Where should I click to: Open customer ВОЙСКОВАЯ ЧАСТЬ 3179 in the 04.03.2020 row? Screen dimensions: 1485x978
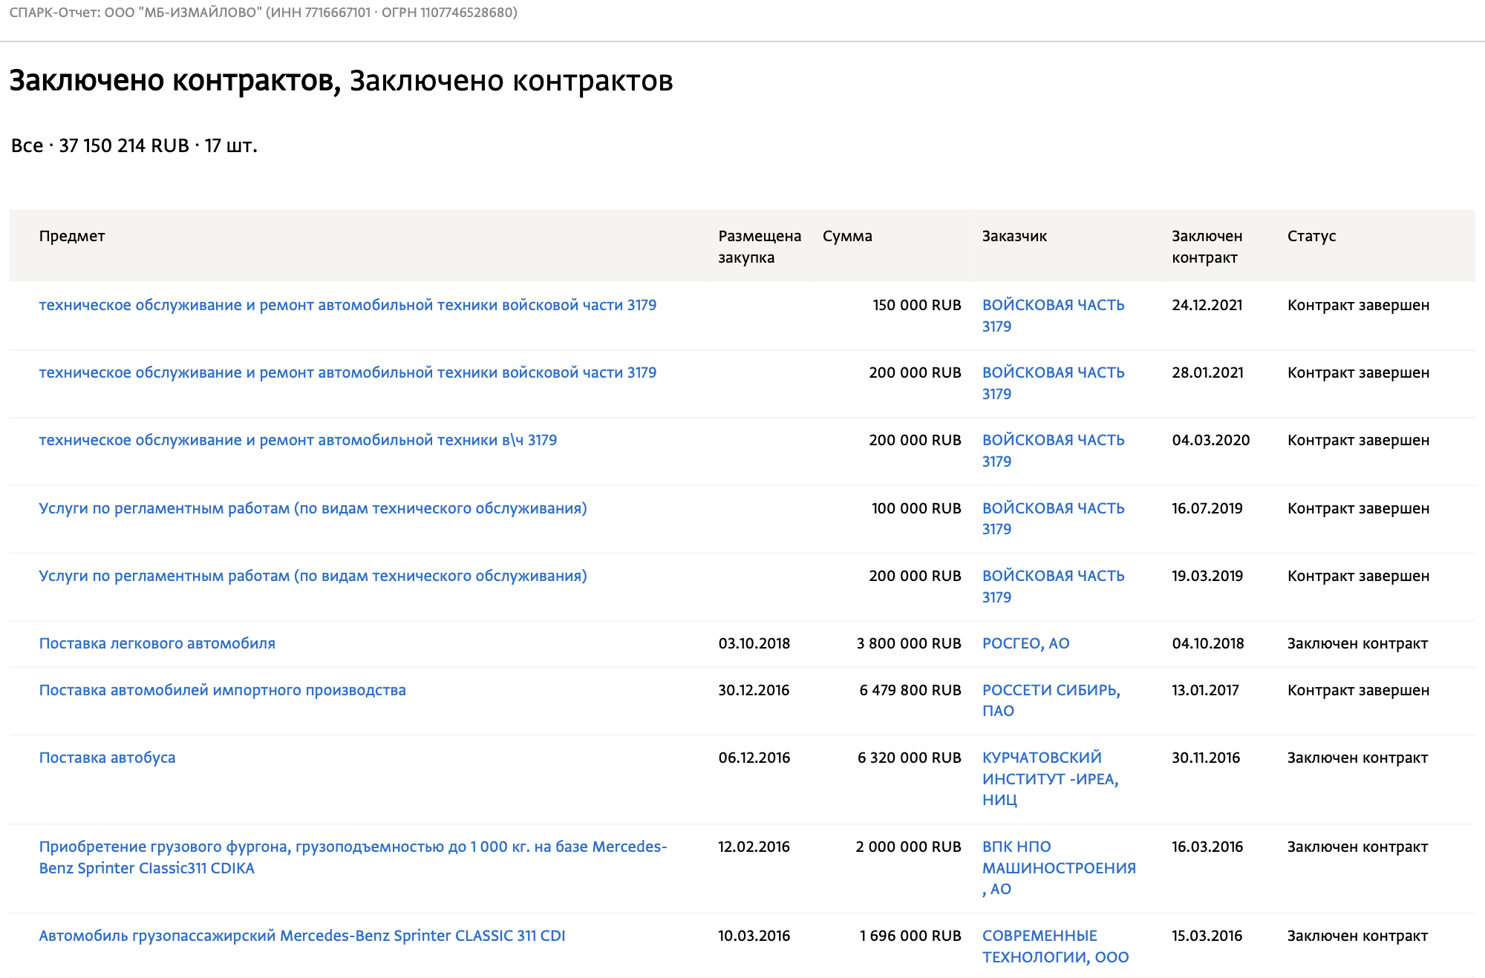pyautogui.click(x=1053, y=450)
